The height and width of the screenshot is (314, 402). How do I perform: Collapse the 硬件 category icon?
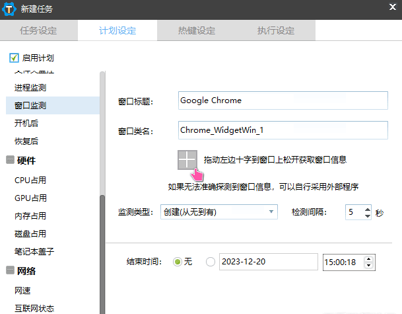[x=10, y=161]
